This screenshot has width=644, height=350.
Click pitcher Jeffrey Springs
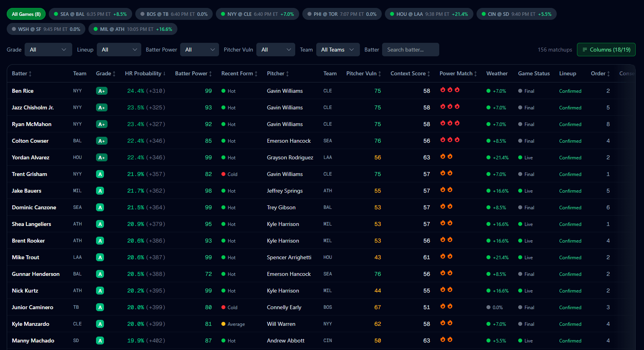[285, 191]
